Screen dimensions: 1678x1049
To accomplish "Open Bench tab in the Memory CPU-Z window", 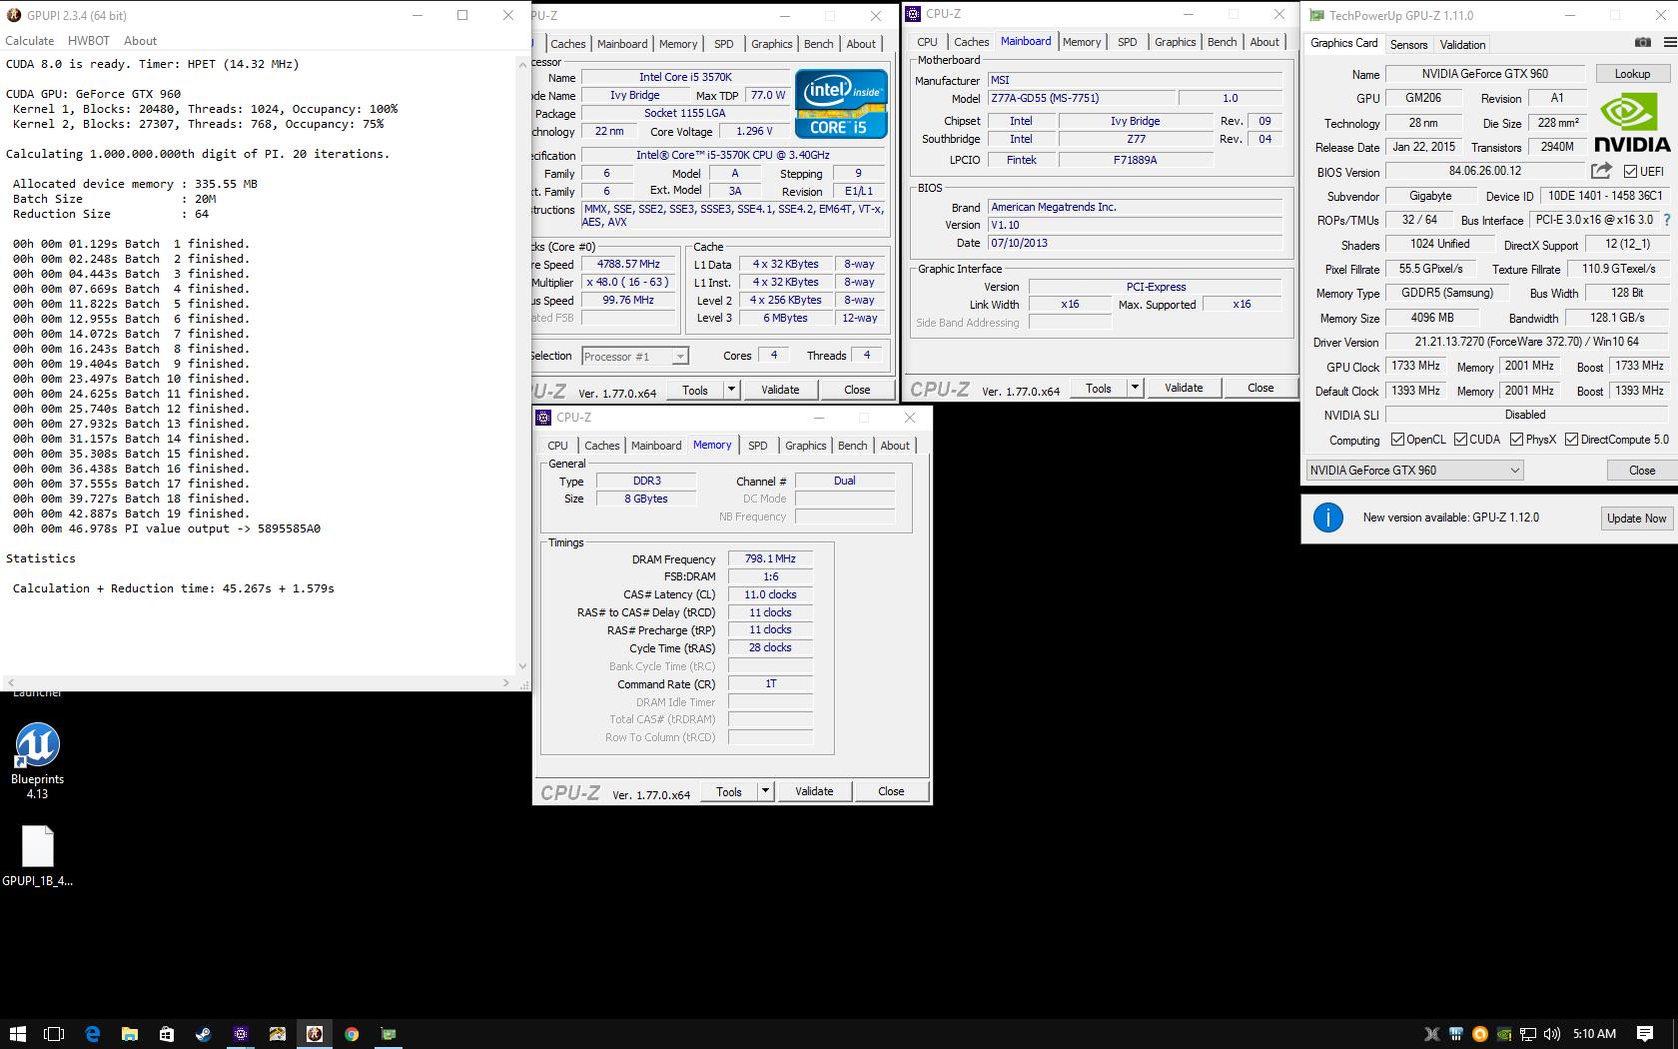I will pyautogui.click(x=852, y=446).
